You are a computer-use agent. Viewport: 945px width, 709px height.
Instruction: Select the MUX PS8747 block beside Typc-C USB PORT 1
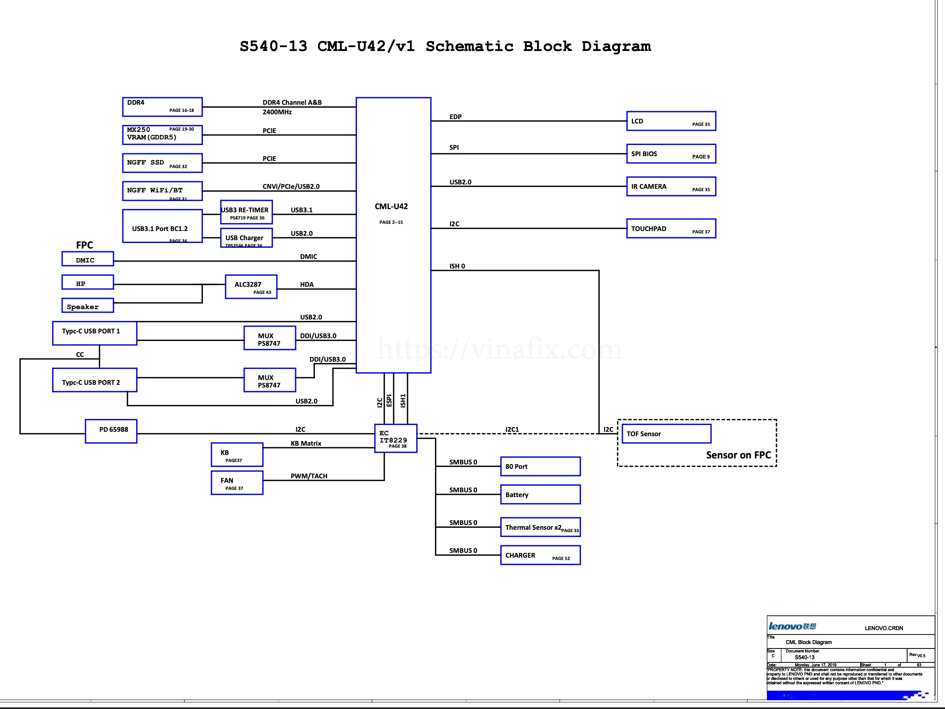tap(270, 338)
